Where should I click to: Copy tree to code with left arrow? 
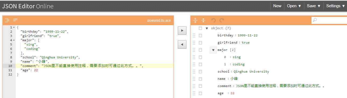tap(182, 44)
